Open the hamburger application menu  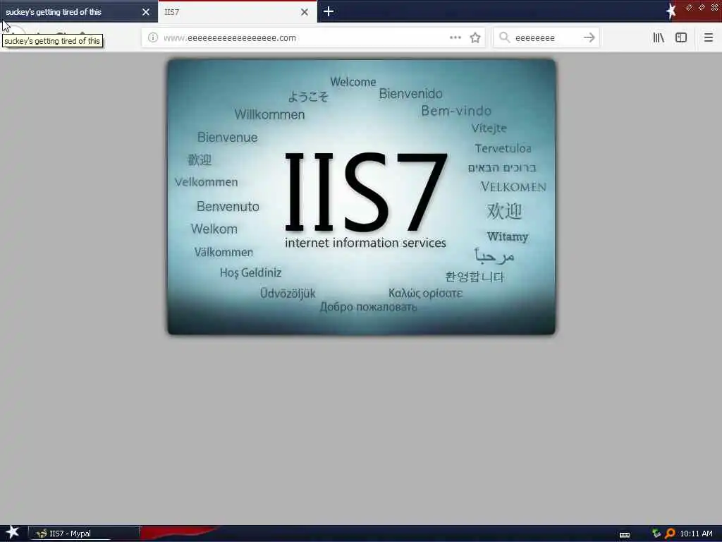pos(708,38)
